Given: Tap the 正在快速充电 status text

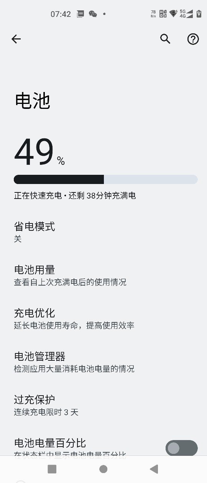Looking at the screenshot, I should [x=38, y=195].
